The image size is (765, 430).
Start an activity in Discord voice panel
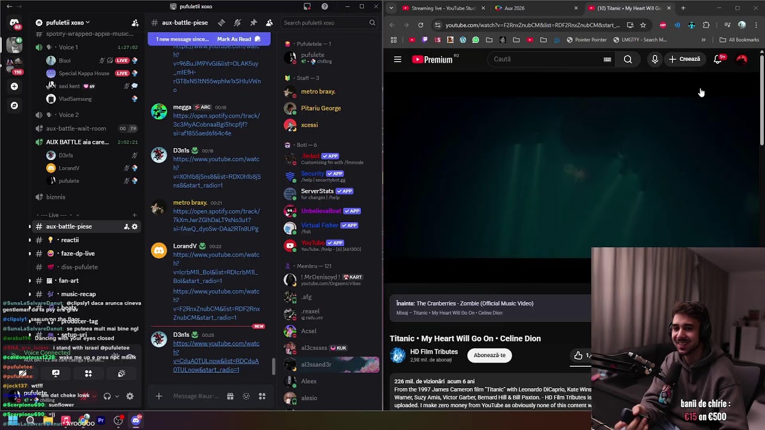tap(88, 373)
